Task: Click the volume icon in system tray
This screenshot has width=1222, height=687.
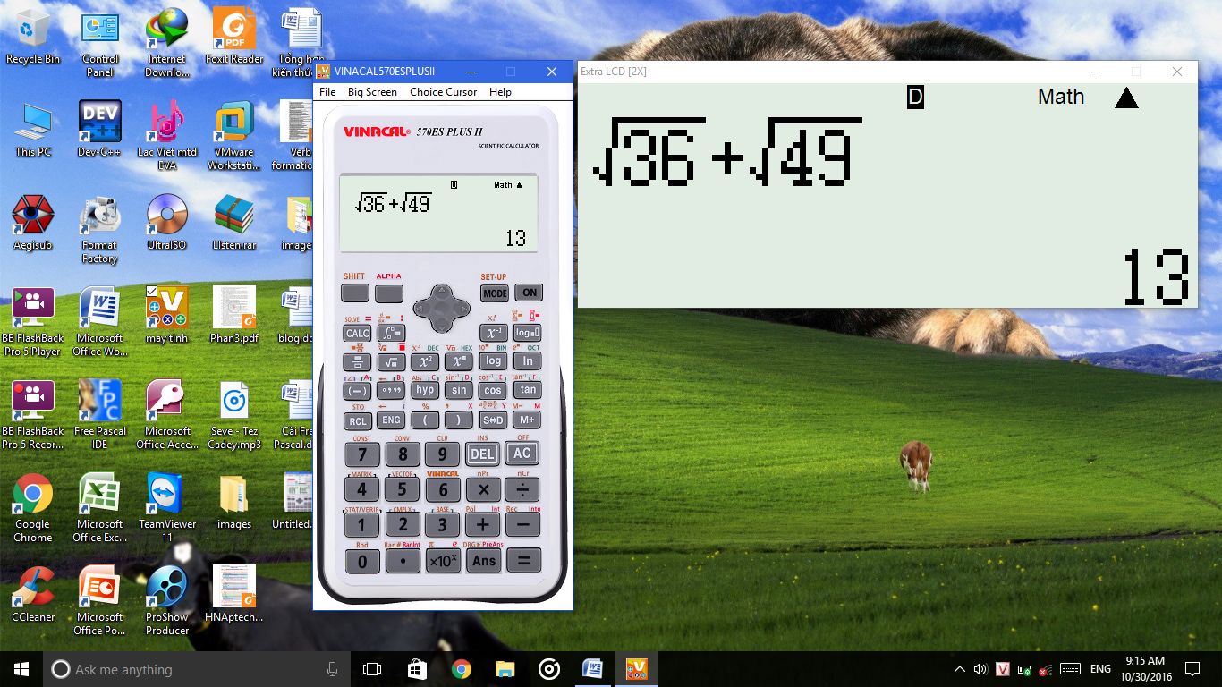Action: (x=980, y=669)
